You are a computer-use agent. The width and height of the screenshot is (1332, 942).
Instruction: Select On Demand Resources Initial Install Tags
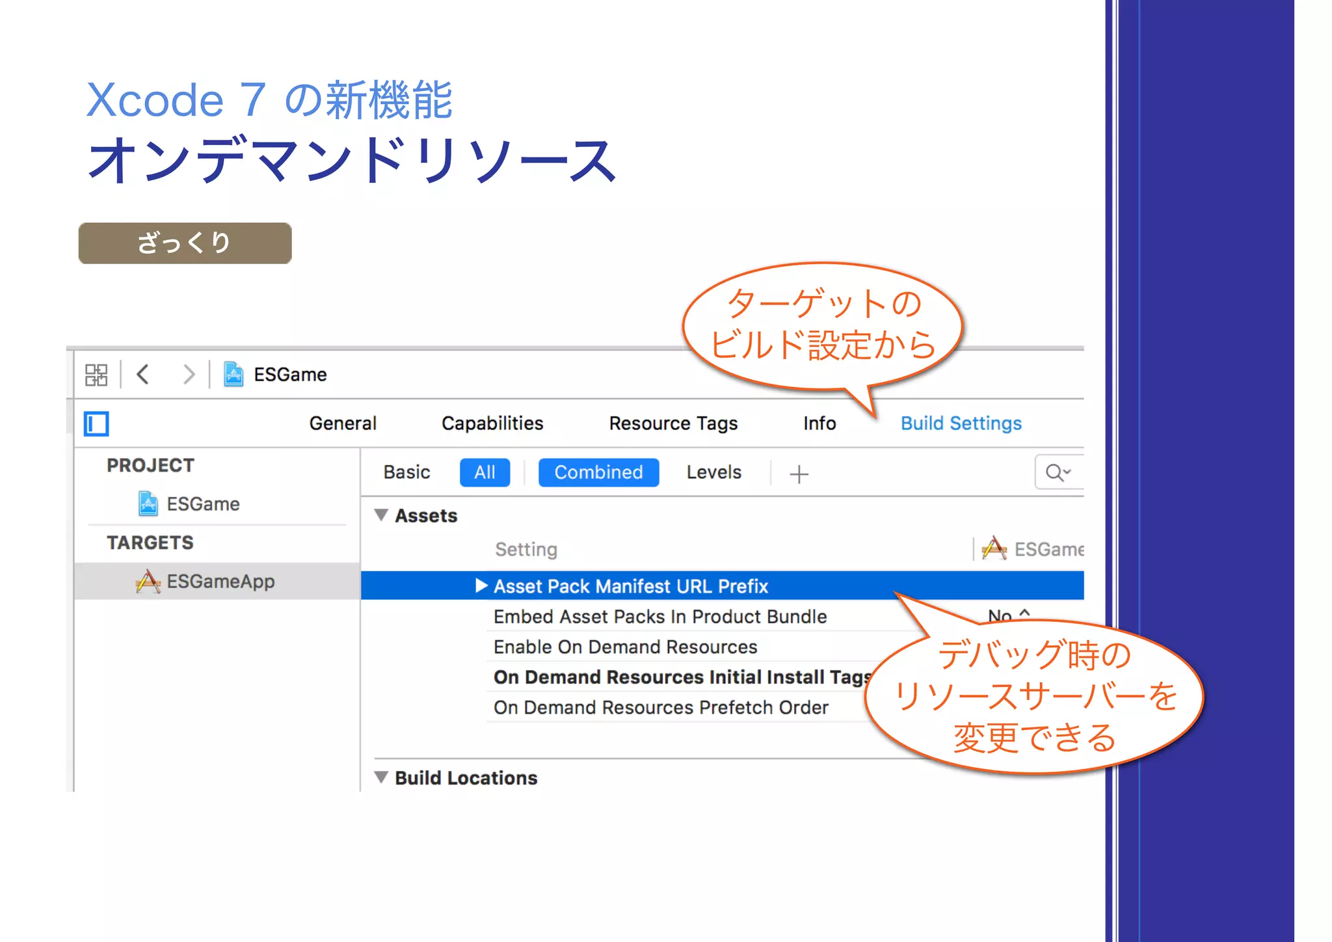[x=682, y=677]
